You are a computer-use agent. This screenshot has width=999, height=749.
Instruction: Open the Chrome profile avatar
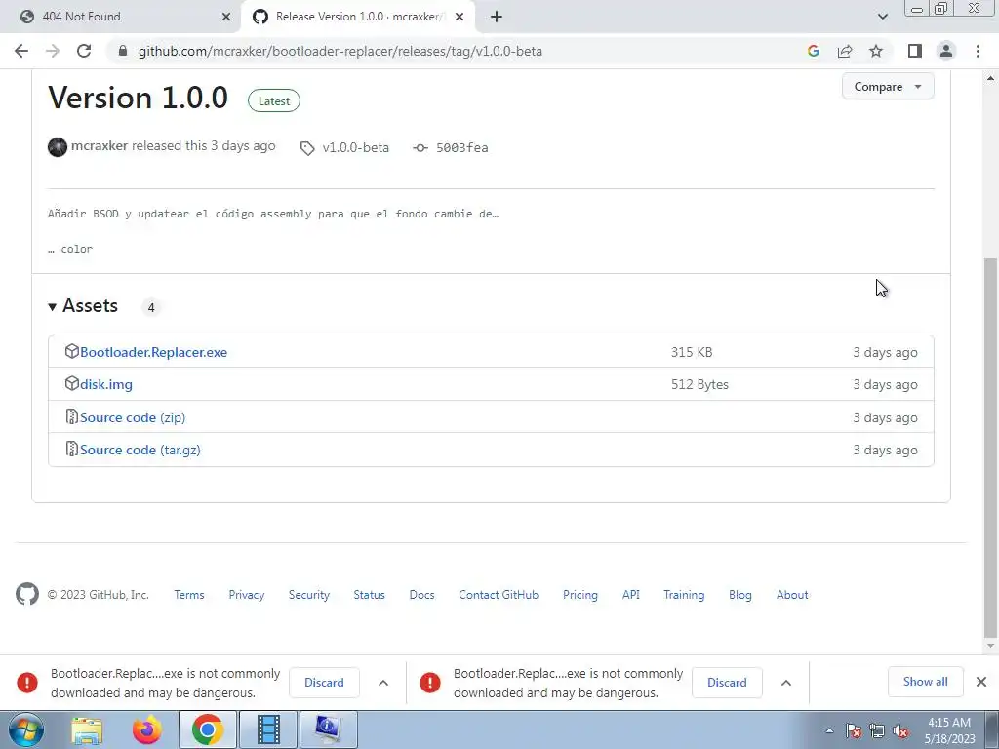[946, 51]
